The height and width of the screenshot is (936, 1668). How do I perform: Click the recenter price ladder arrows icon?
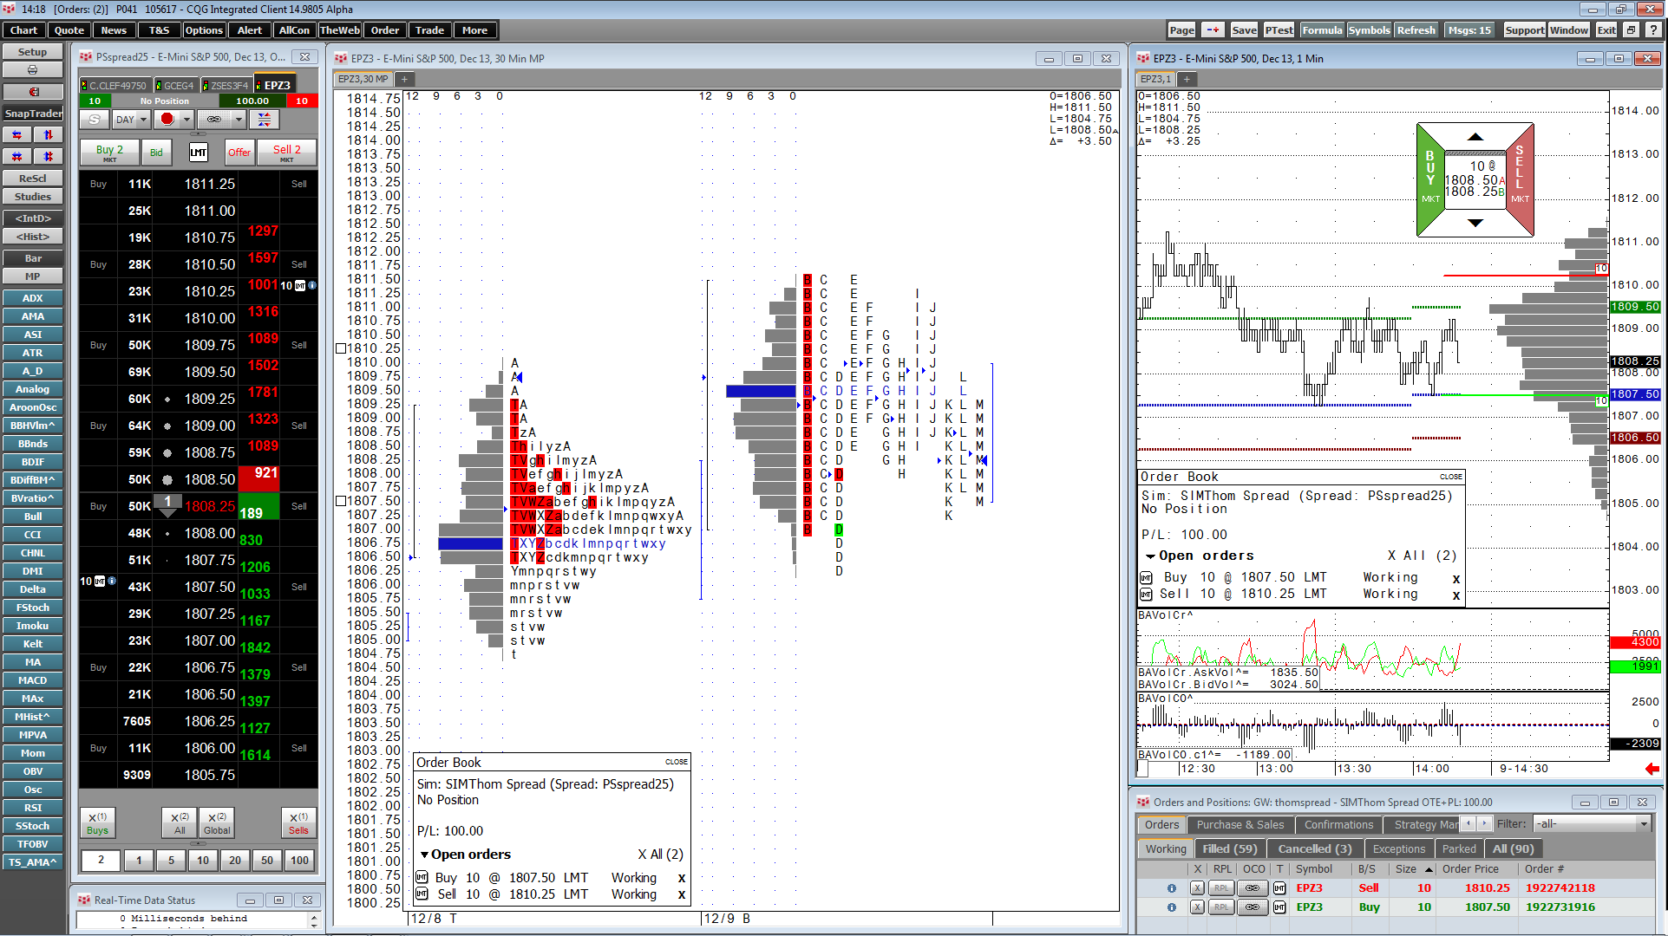tap(265, 120)
